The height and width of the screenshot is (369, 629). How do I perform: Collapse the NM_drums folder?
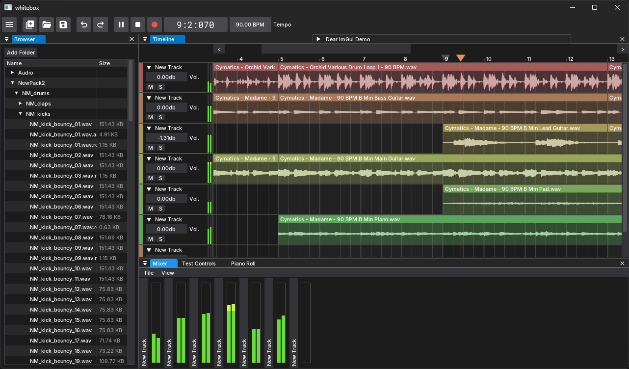tap(17, 93)
